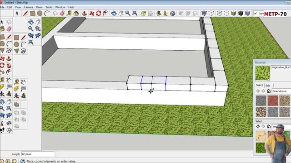Switch to the Edit tab in Materials

[268, 86]
